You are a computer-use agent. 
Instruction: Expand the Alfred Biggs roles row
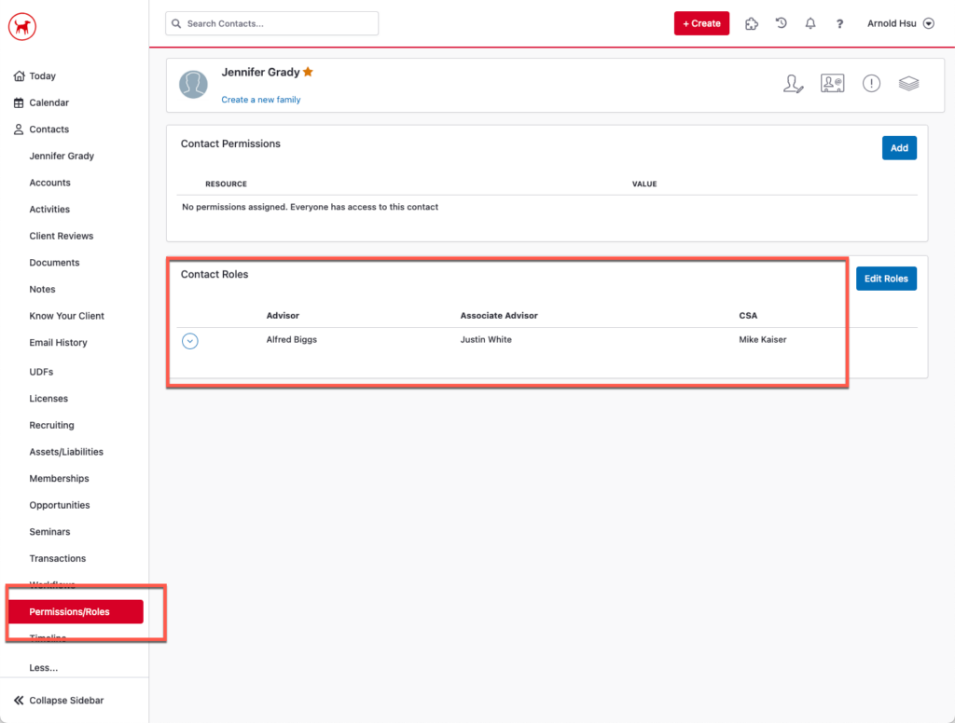click(189, 341)
